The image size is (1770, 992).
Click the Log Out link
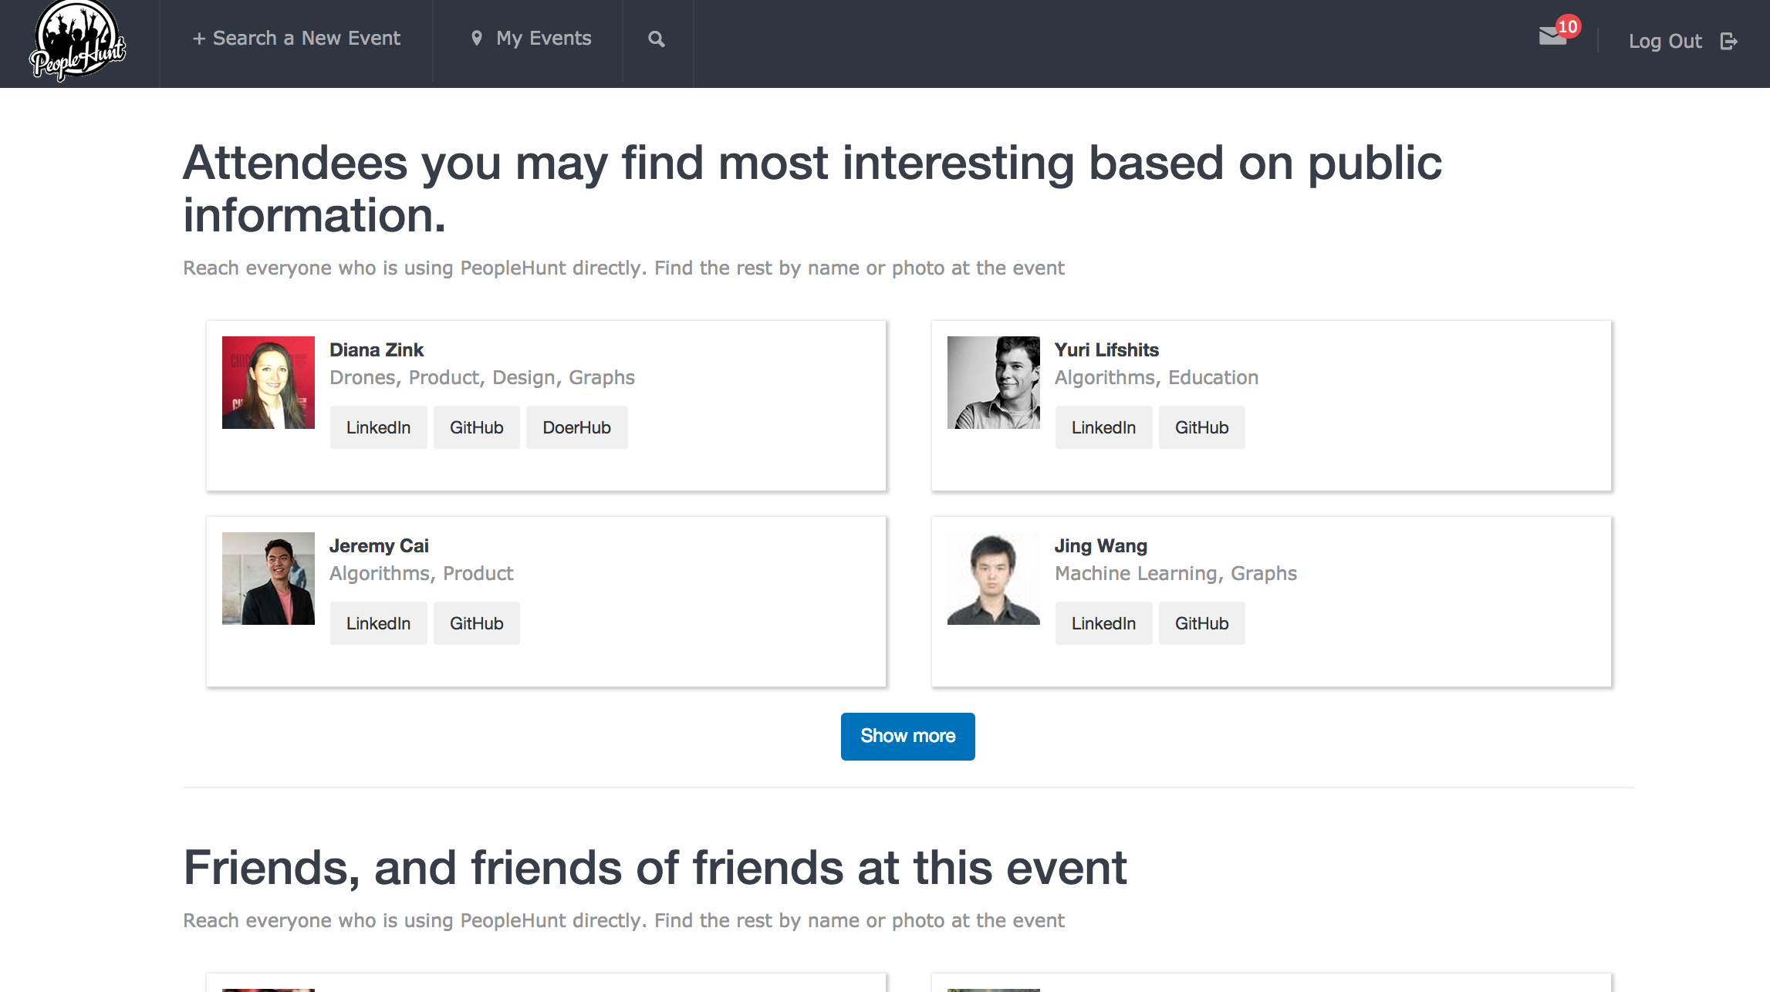click(1665, 41)
